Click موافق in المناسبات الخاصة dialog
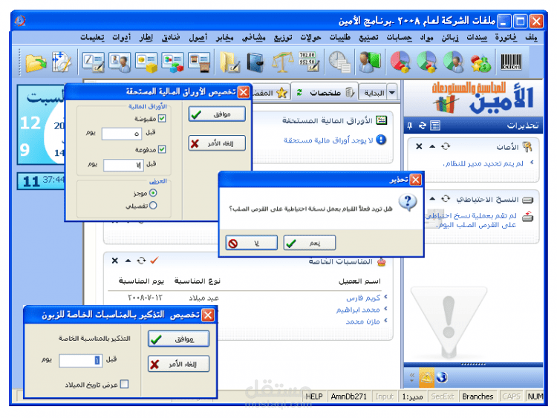557x418 pixels. pyautogui.click(x=178, y=339)
